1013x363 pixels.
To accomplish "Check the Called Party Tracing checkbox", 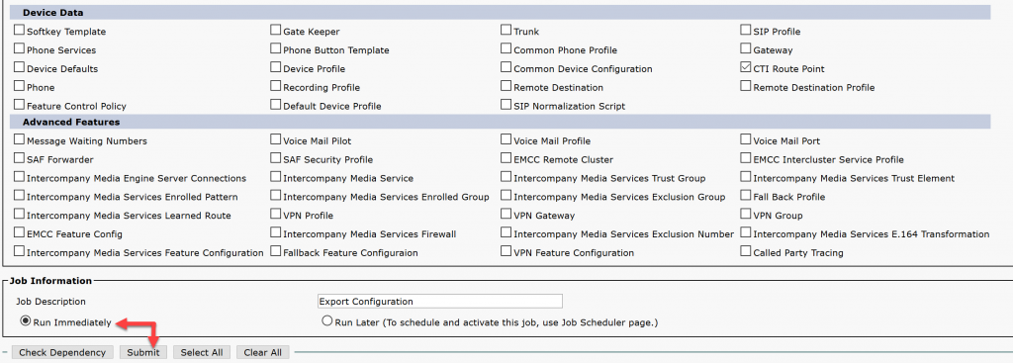I will (746, 251).
